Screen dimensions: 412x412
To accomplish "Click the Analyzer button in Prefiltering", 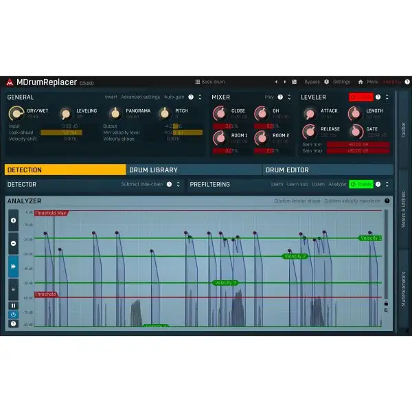I will coord(337,184).
